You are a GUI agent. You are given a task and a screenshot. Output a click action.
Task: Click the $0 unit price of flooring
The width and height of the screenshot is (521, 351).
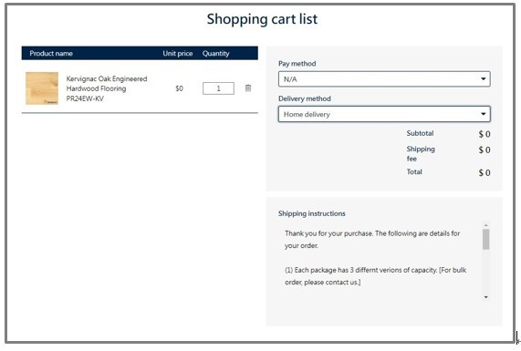[179, 88]
